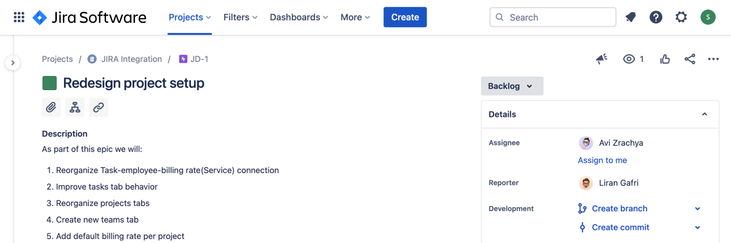Open the help question mark icon
Viewport: 731px width, 243px height.
tap(656, 17)
